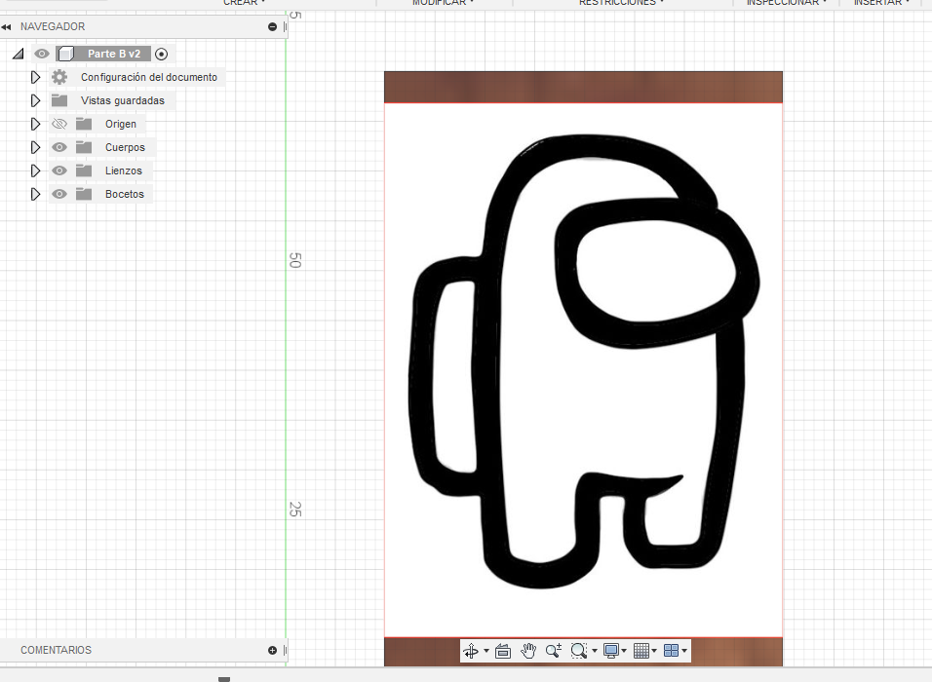Expand the Origen folder node
Screen dimensions: 932x682
point(36,124)
